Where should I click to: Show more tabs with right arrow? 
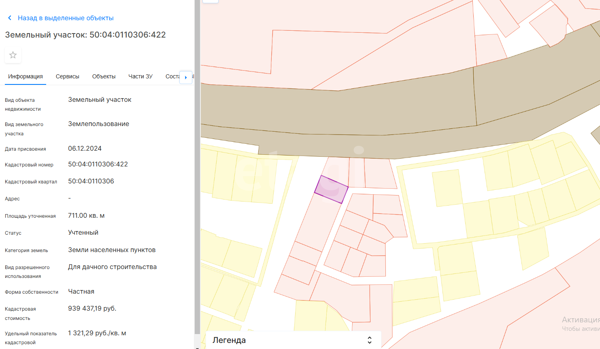pyautogui.click(x=186, y=77)
